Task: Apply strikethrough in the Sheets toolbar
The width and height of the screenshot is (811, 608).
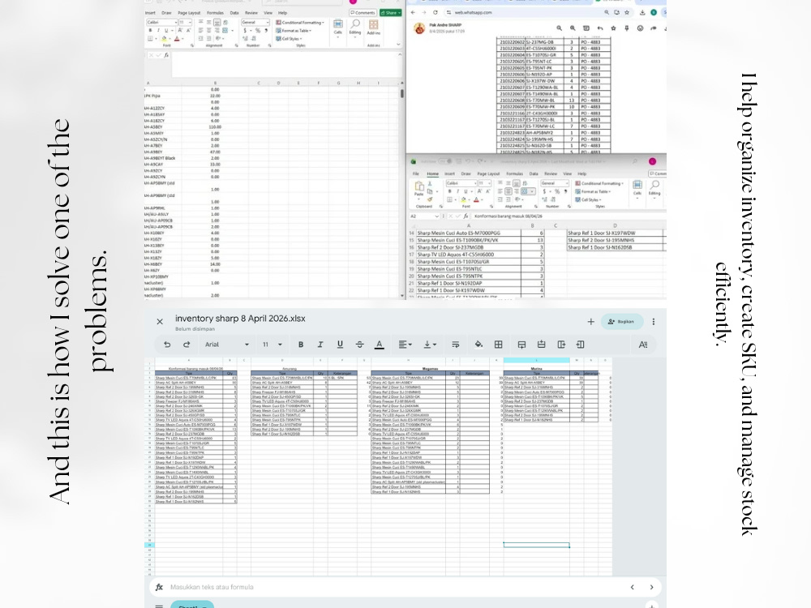Action: tap(359, 345)
